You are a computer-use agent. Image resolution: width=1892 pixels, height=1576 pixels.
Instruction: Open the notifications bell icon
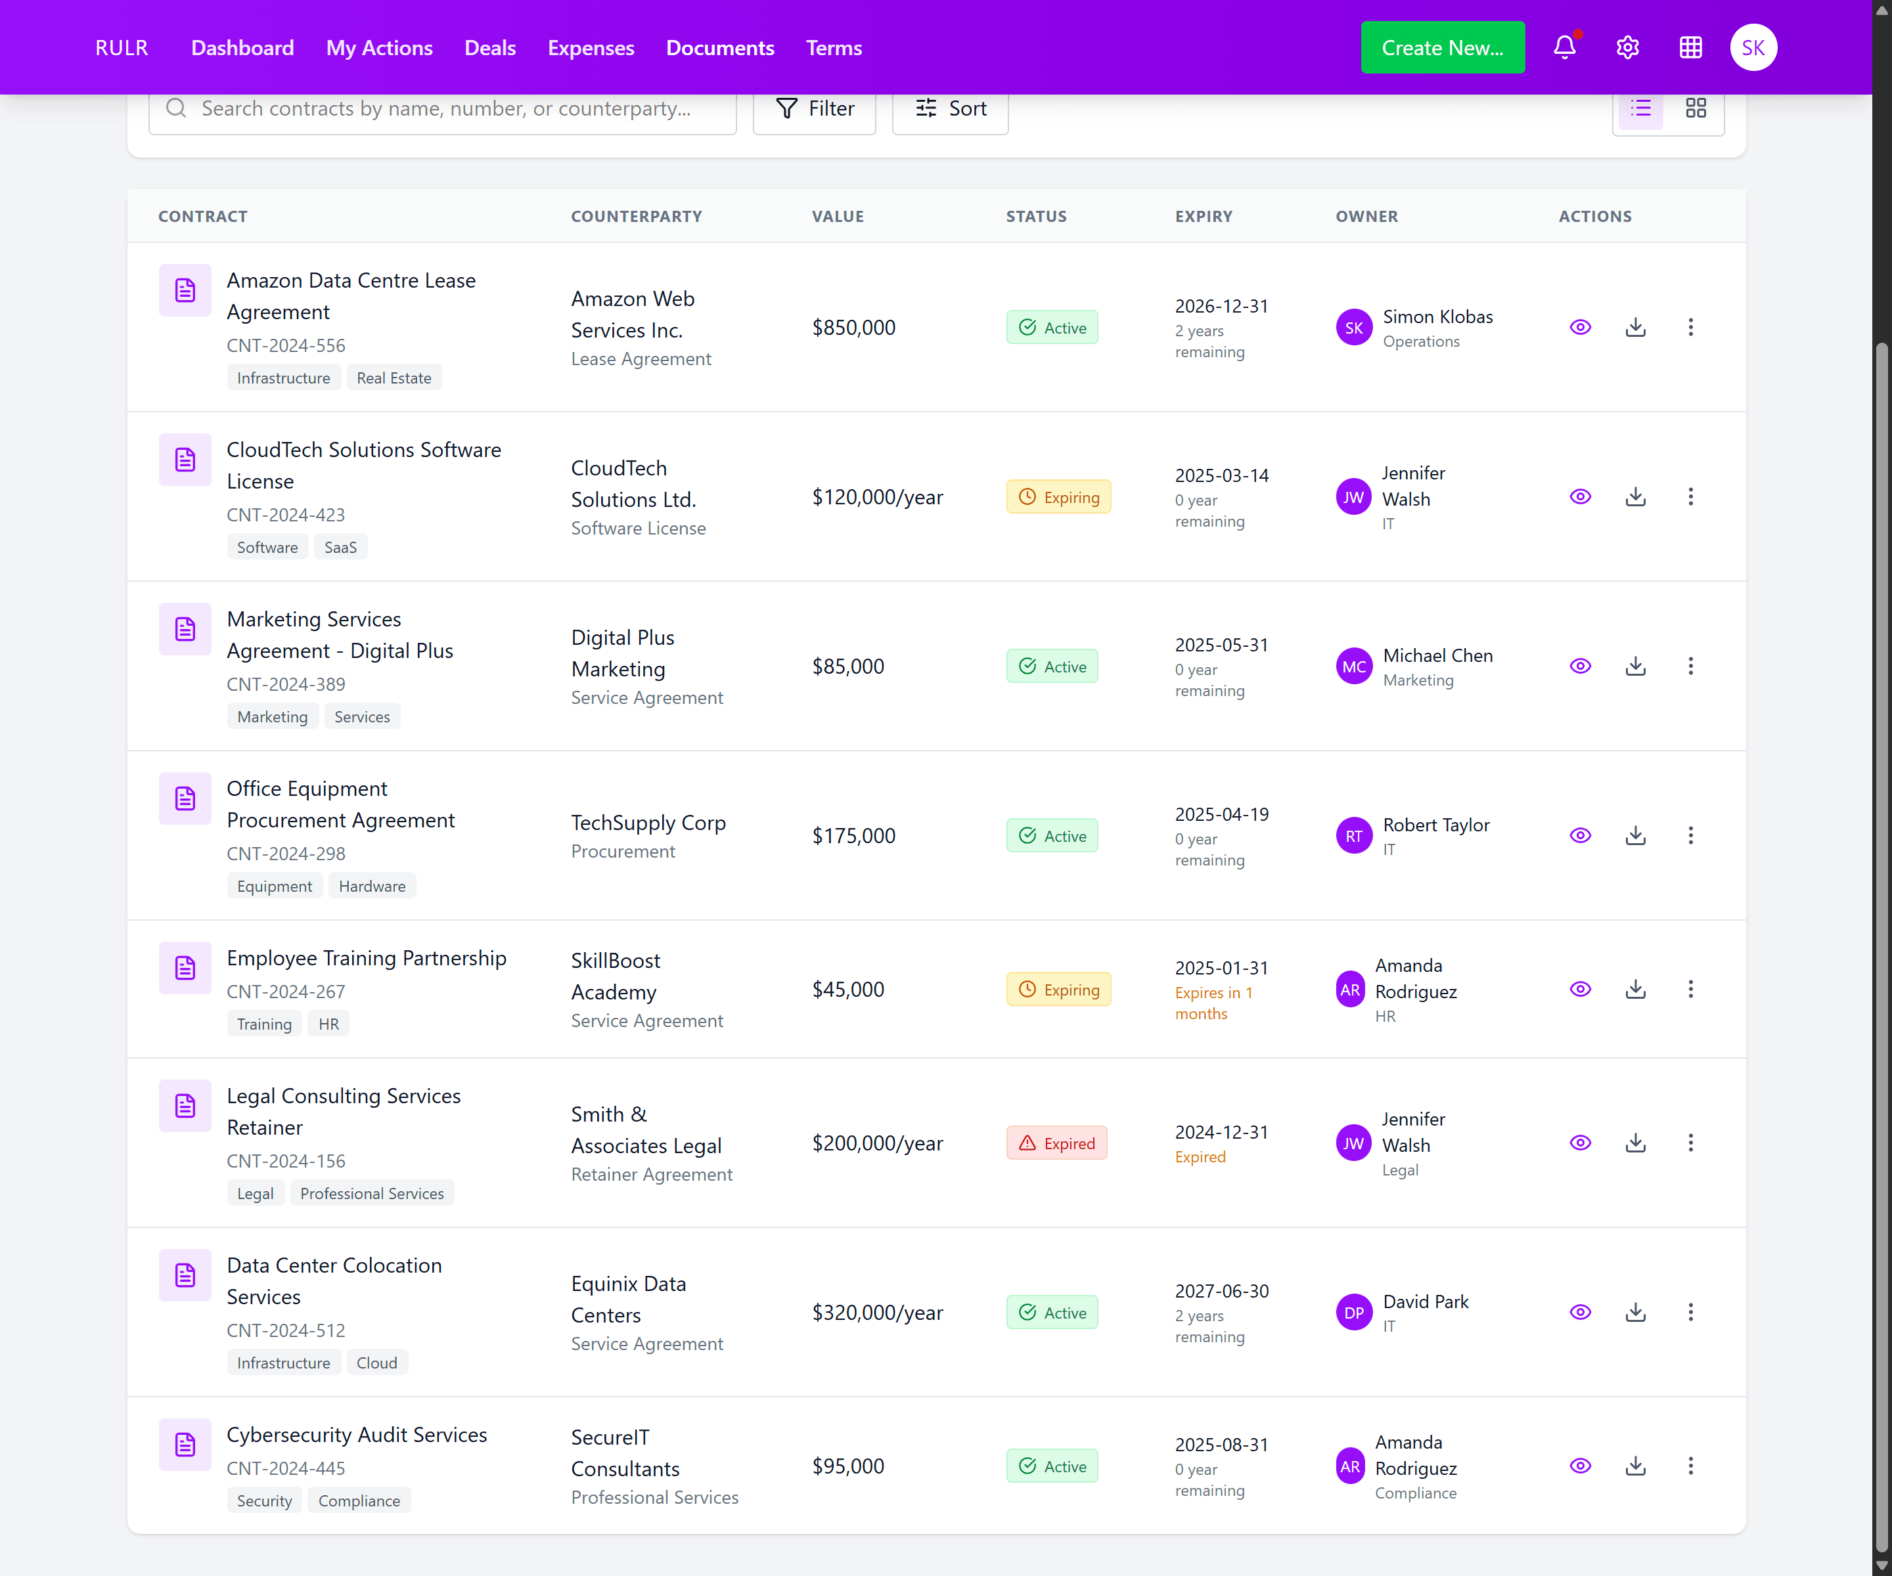[1565, 48]
